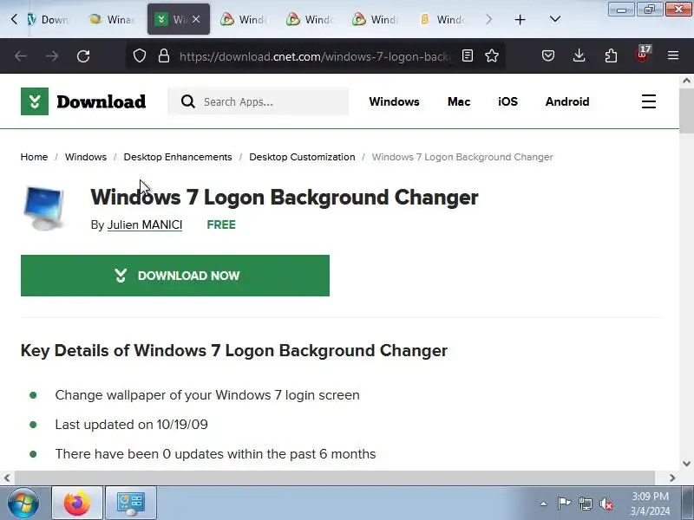Viewport: 694px width, 520px height.
Task: Switch to the 'Wina' tab
Action: pos(112,19)
